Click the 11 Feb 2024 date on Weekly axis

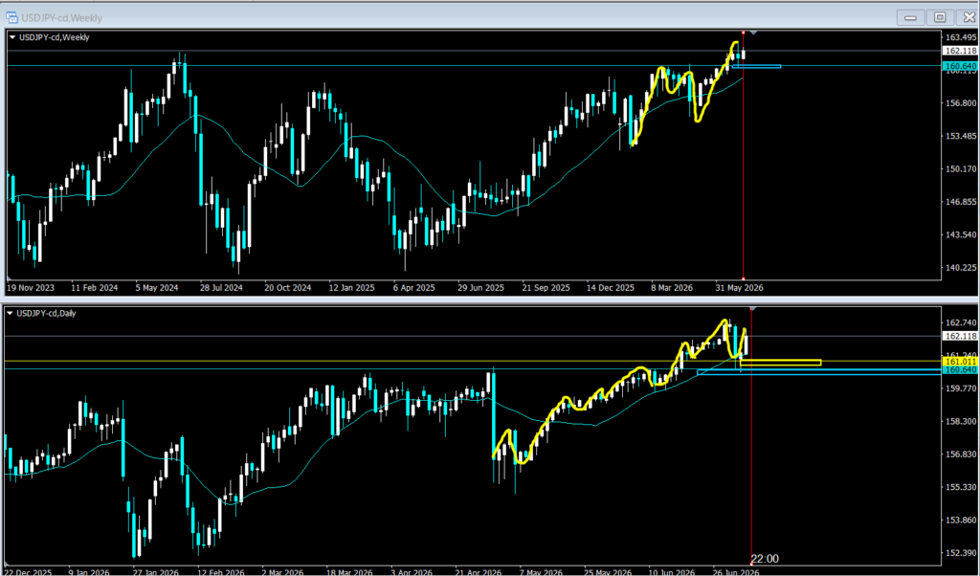tap(95, 288)
